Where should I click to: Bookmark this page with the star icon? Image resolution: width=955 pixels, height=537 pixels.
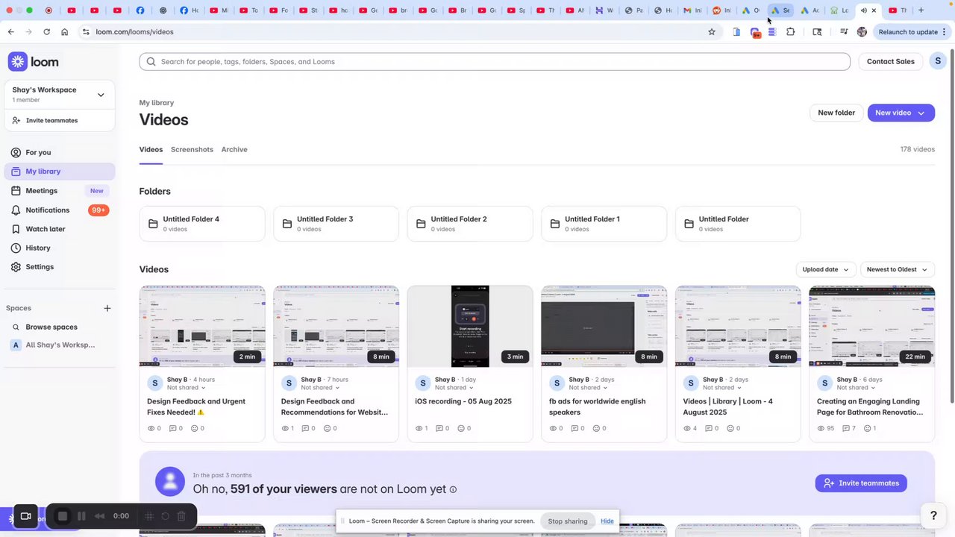(x=712, y=32)
